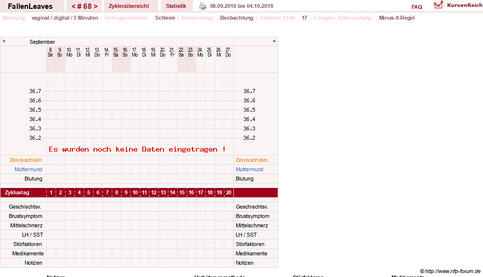The height and width of the screenshot is (277, 483).
Task: Click the red no-data message in the chart
Action: (x=137, y=149)
